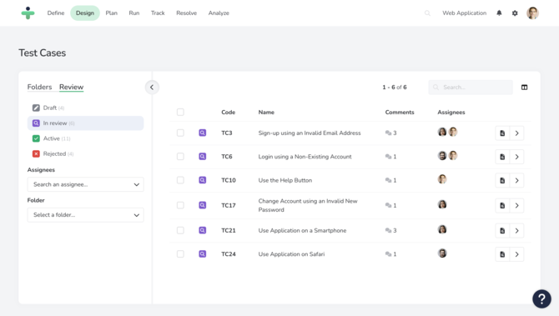Check the TC21 row checkbox
Screen dimensions: 559x316
(x=180, y=230)
